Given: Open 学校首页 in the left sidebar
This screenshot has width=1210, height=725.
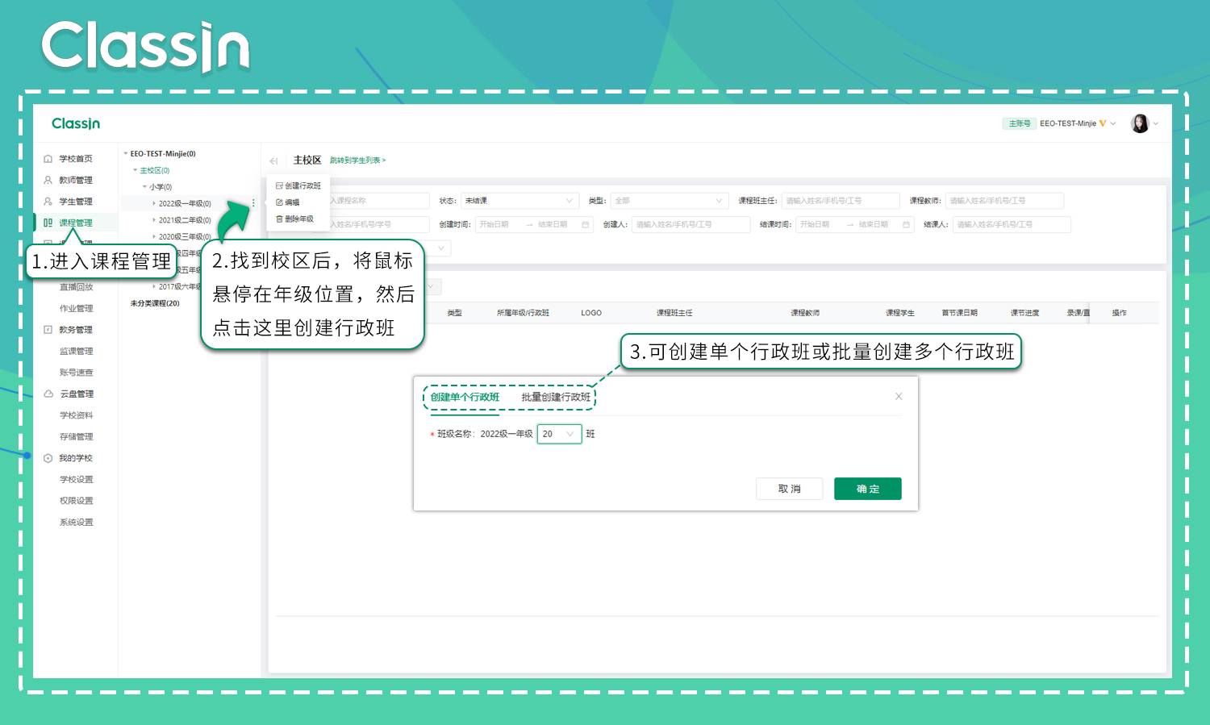Looking at the screenshot, I should click(x=76, y=159).
